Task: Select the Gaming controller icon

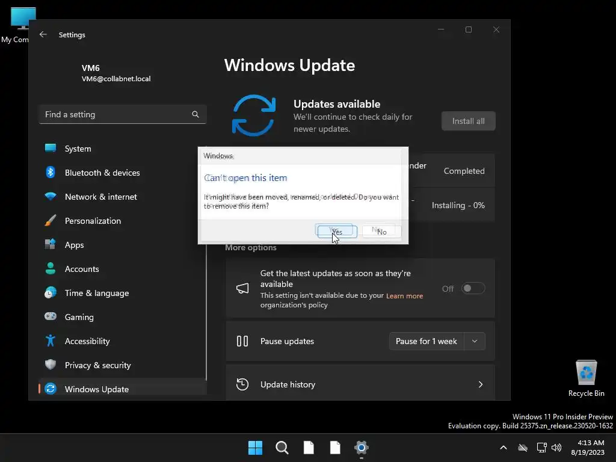Action: 51,316
